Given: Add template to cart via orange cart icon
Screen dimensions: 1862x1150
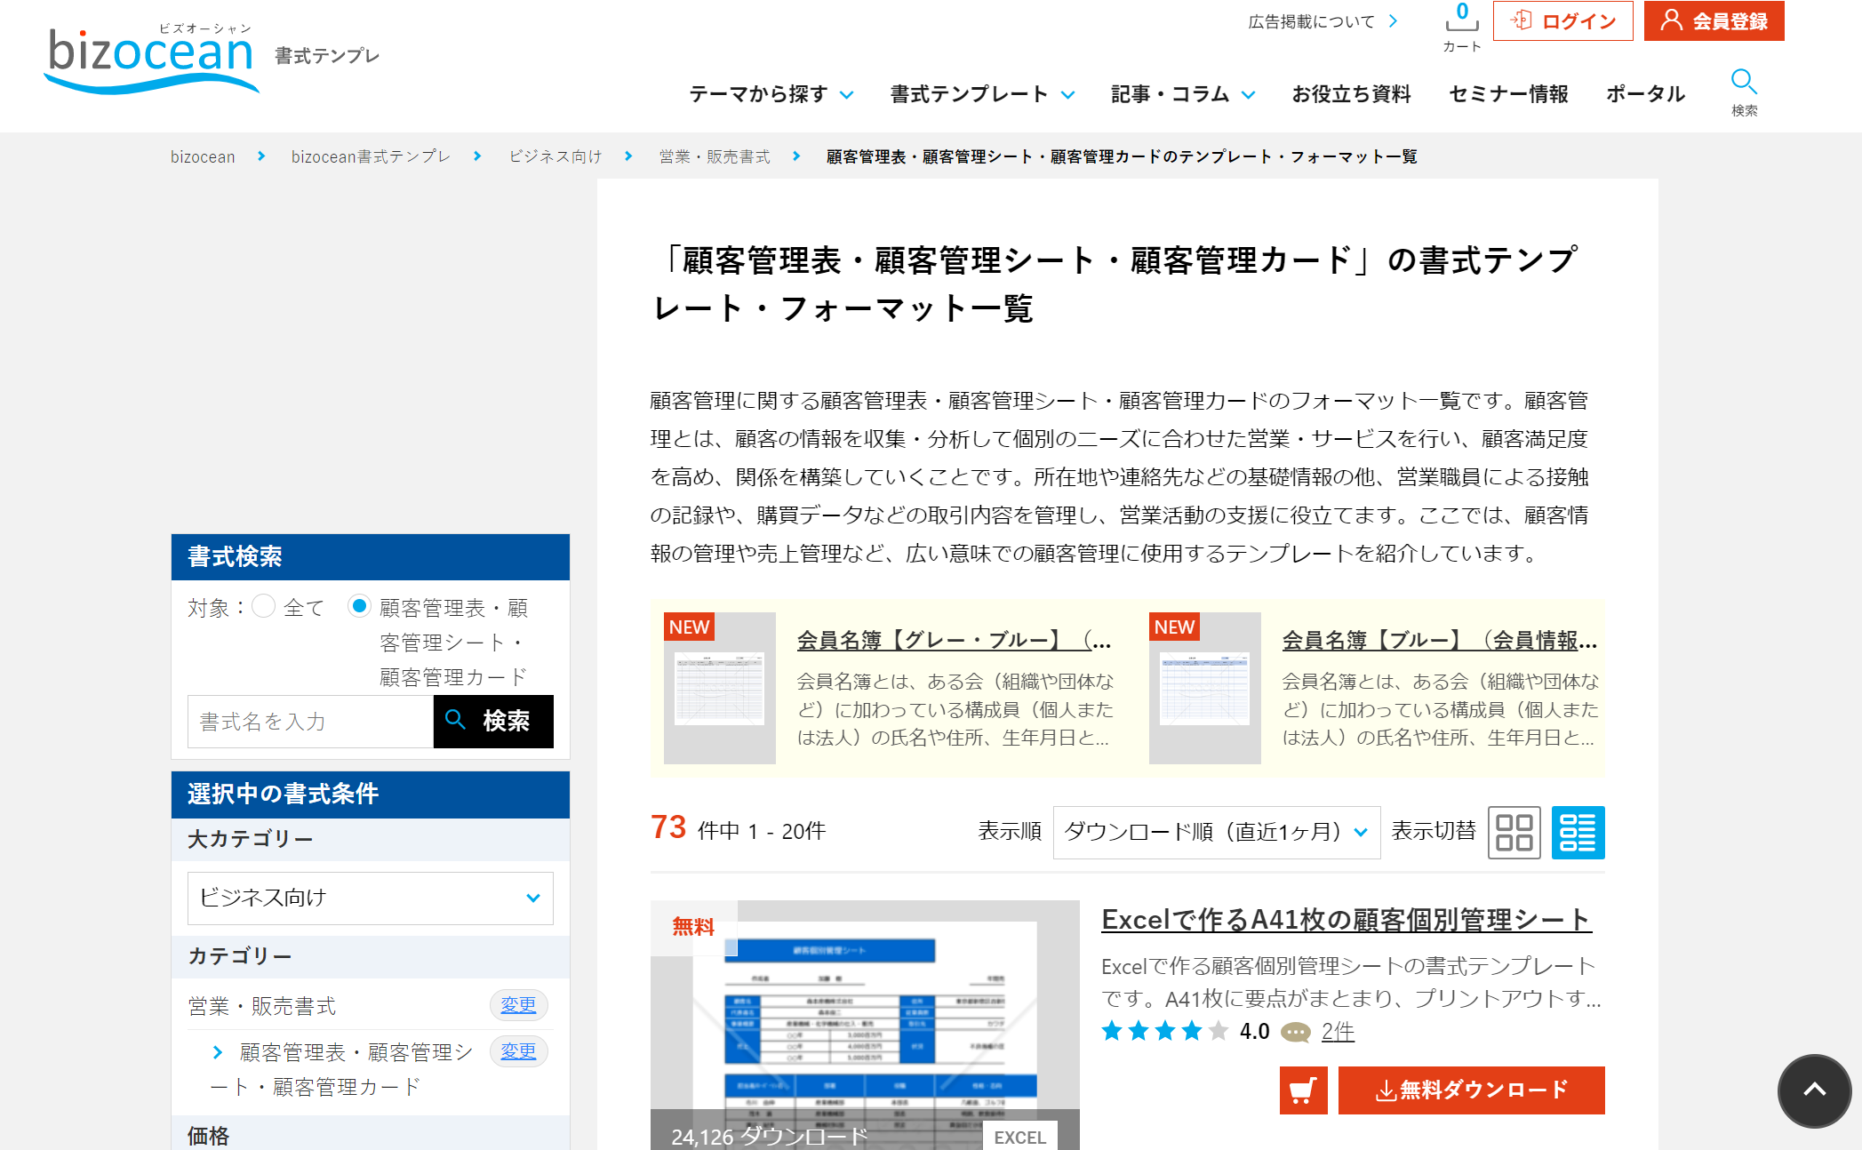Looking at the screenshot, I should pyautogui.click(x=1302, y=1090).
